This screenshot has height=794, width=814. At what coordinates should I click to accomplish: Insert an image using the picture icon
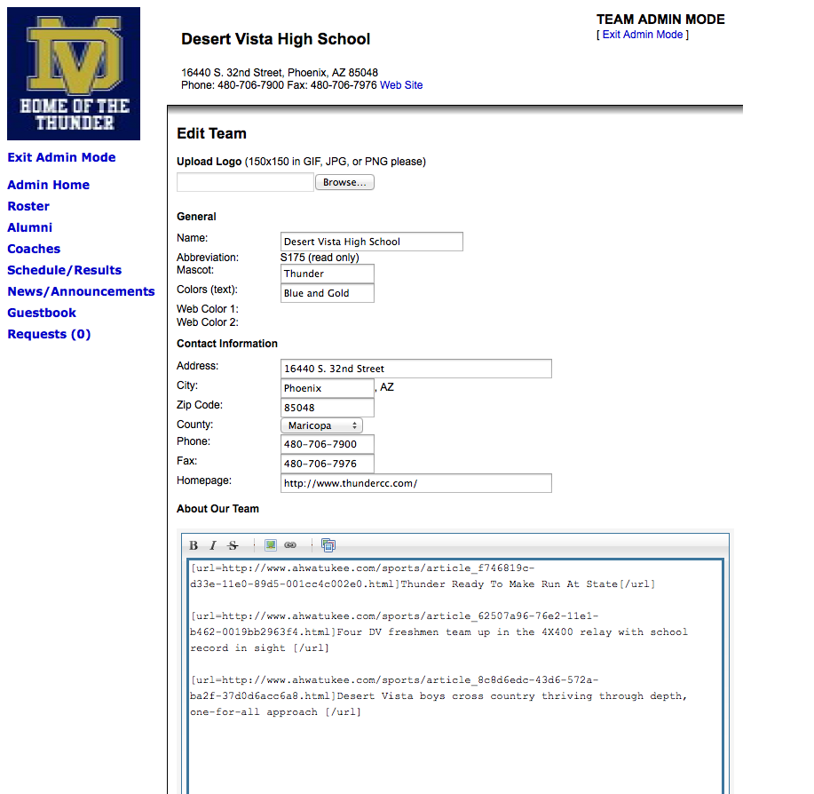[271, 545]
